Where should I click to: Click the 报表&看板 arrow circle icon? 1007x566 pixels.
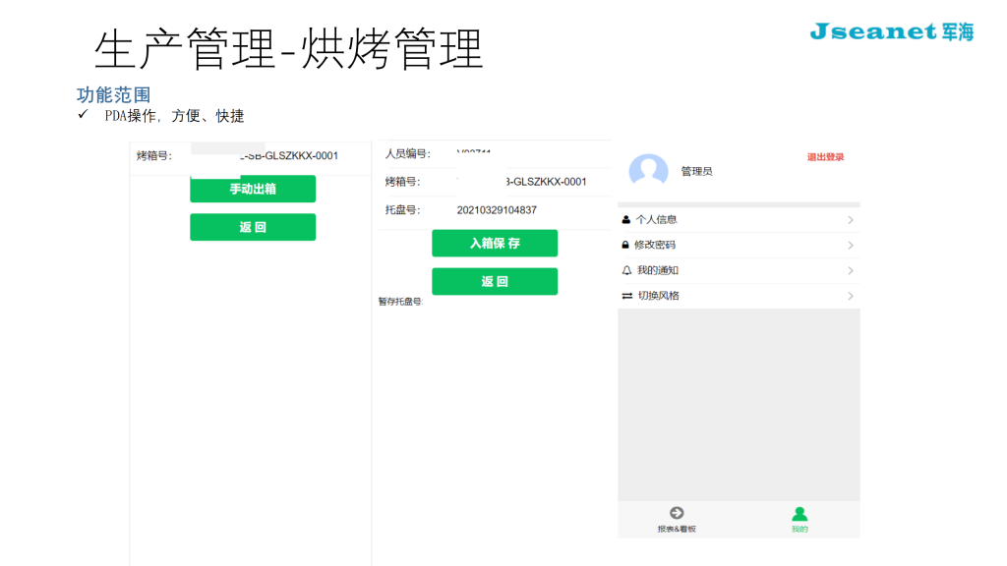pos(677,513)
